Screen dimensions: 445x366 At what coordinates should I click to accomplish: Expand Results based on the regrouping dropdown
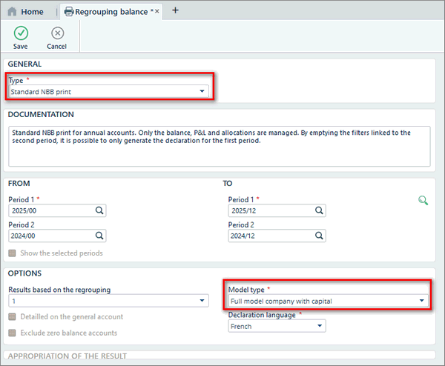click(x=202, y=301)
